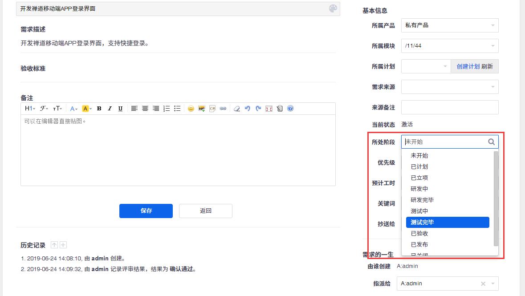
Task: Insert hyperlink with chain link icon
Action: point(223,109)
